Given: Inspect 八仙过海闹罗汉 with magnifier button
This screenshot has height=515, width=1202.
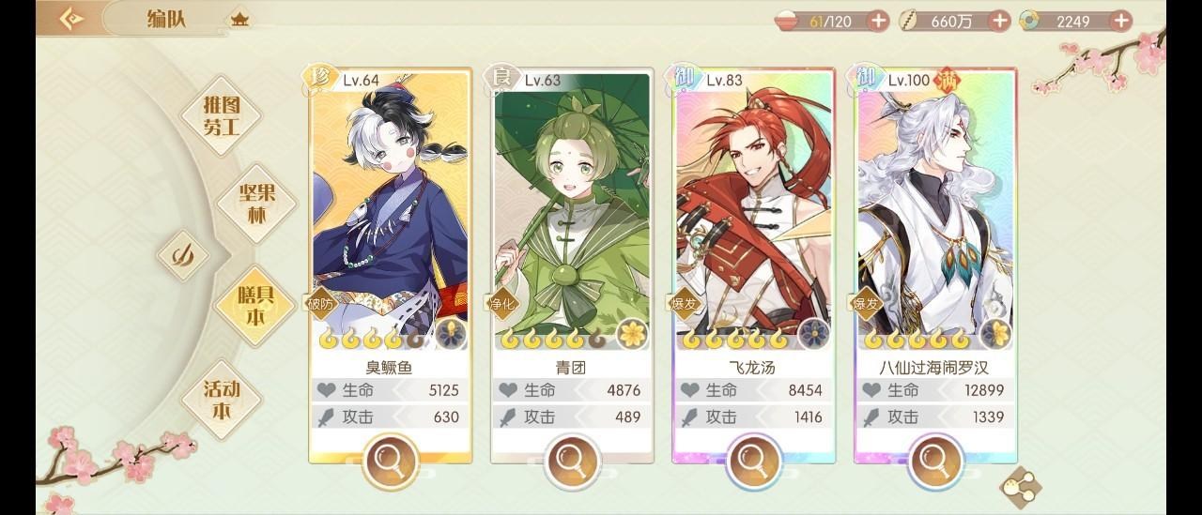Looking at the screenshot, I should tap(934, 460).
